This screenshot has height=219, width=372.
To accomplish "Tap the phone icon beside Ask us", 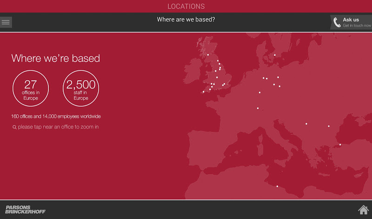I will (337, 22).
